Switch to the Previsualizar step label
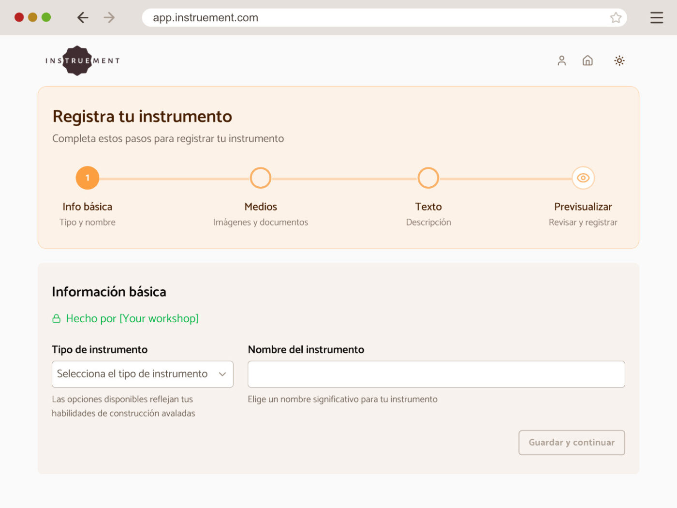 (583, 207)
